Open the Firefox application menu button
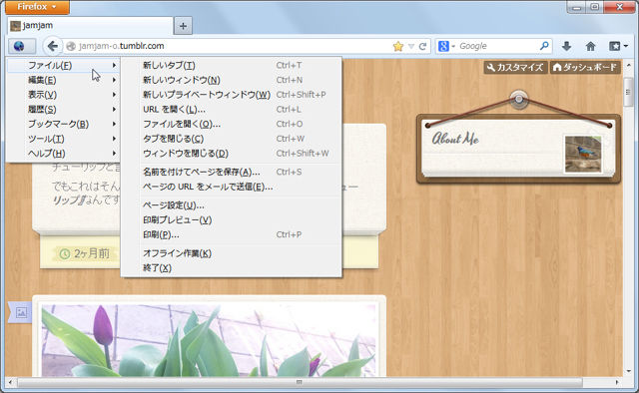The image size is (639, 393). coord(37,7)
